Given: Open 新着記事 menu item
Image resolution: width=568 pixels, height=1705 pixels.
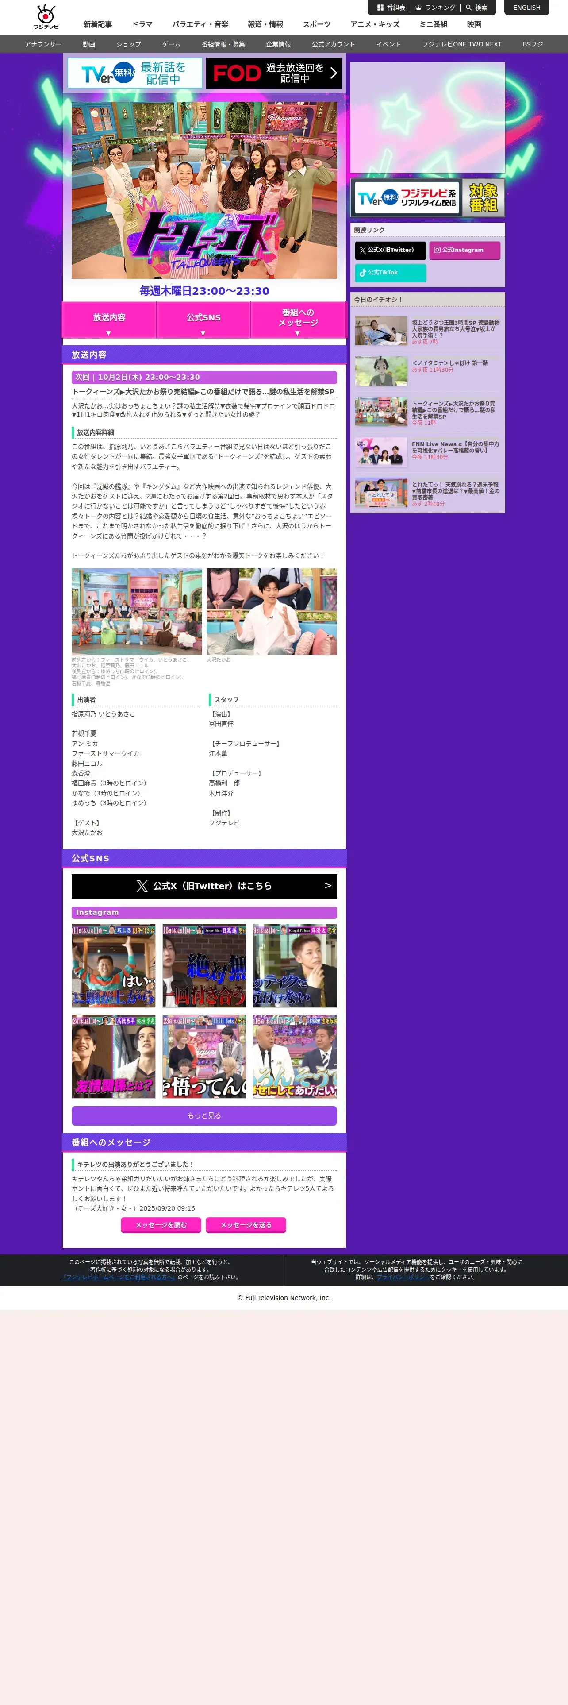Looking at the screenshot, I should tap(98, 24).
